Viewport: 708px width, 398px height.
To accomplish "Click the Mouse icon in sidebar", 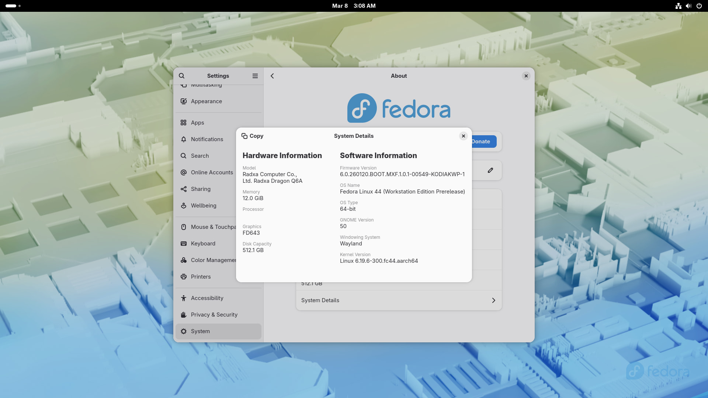I will pos(184,227).
